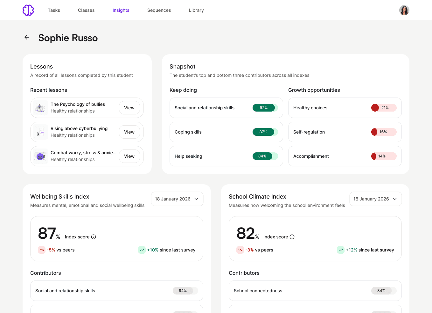Open the School Climate Index date dropdown
432x313 pixels.
375,199
